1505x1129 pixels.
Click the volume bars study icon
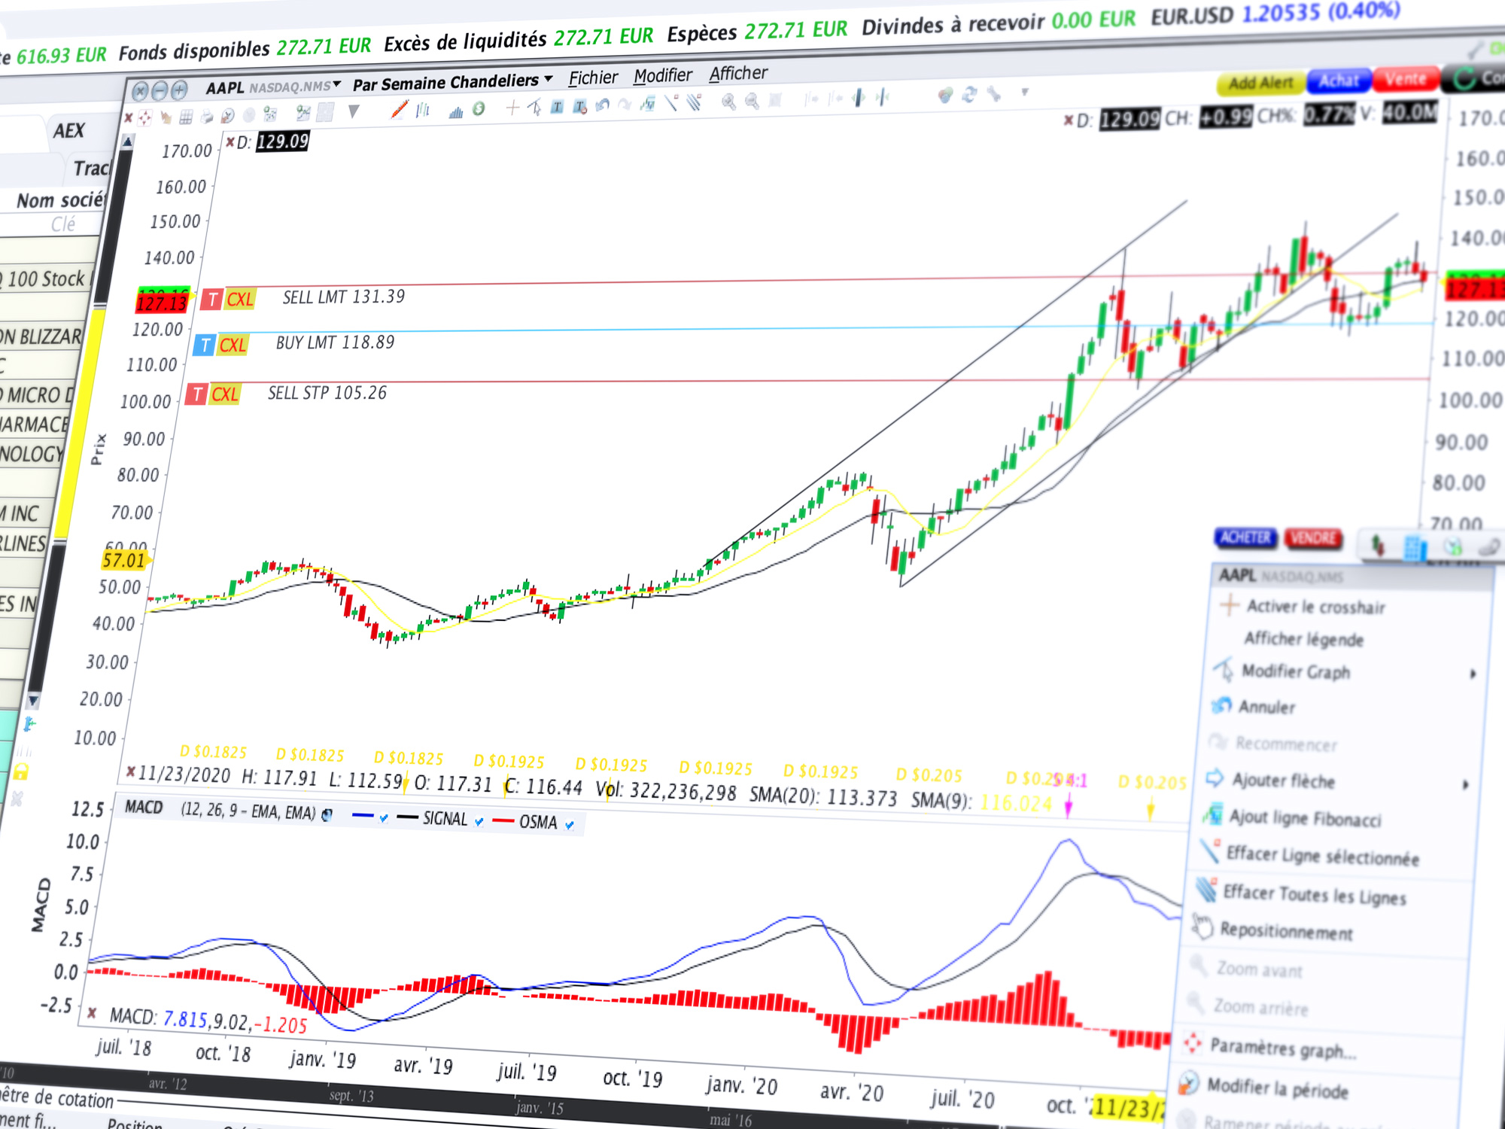[x=456, y=111]
